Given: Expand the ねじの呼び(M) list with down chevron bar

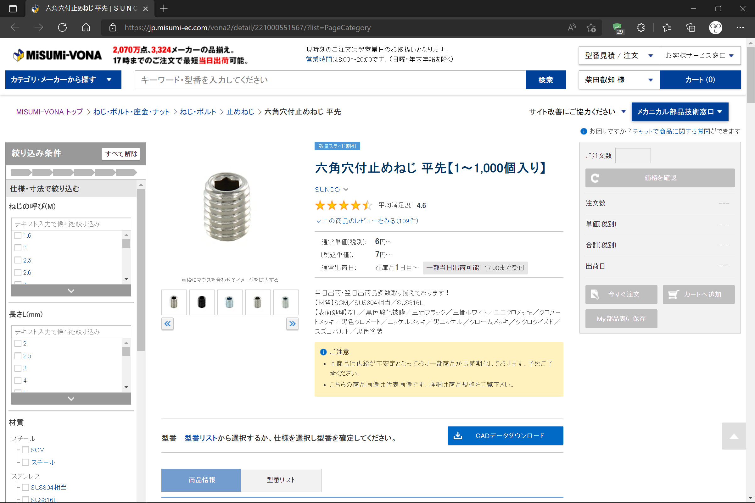Looking at the screenshot, I should click(x=71, y=290).
